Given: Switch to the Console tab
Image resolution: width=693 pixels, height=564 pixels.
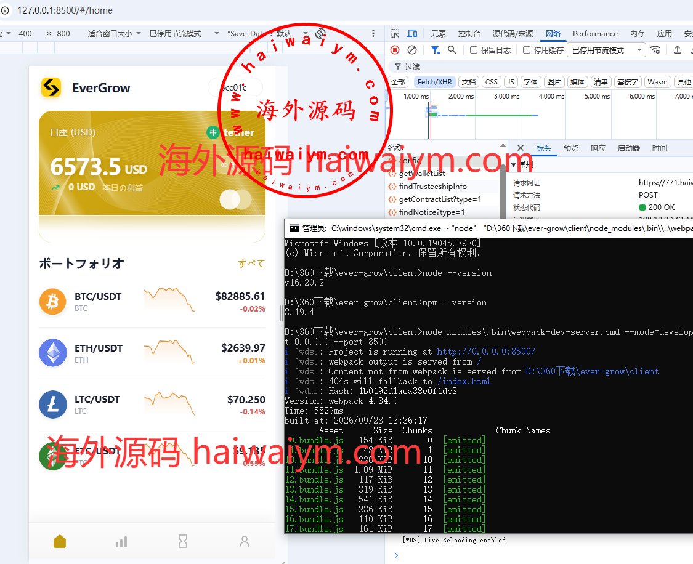Looking at the screenshot, I should (x=469, y=34).
